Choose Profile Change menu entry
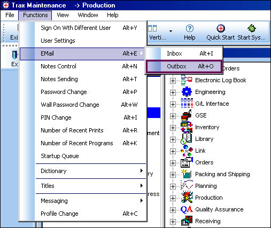The height and width of the screenshot is (228, 271). pos(83,214)
